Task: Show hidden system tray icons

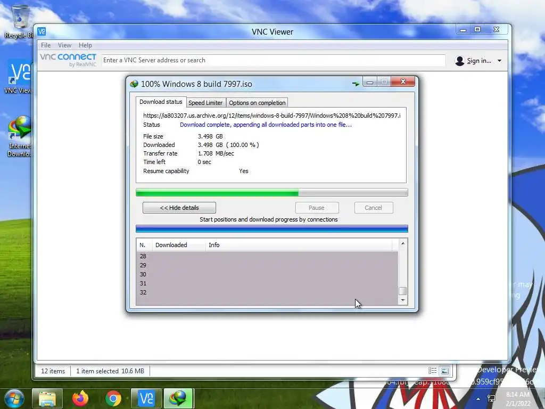Action: tap(478, 399)
